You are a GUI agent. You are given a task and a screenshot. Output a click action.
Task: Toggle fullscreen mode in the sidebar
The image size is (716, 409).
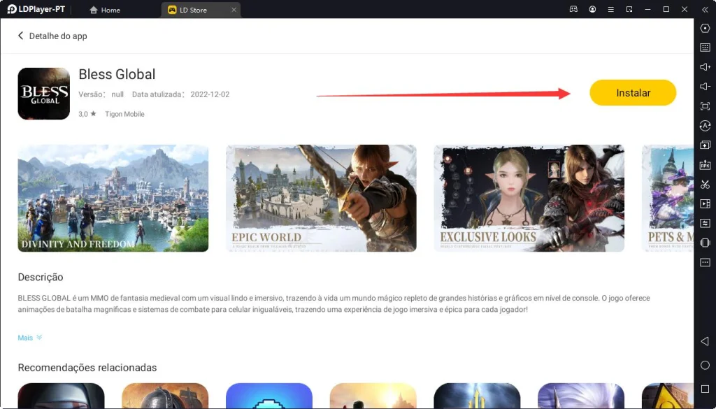[x=705, y=106]
